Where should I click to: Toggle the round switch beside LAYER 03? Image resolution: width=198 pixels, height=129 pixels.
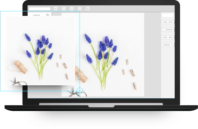(48, 15)
